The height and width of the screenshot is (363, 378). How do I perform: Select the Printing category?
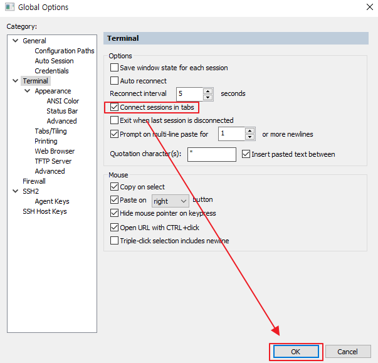pyautogui.click(x=46, y=141)
